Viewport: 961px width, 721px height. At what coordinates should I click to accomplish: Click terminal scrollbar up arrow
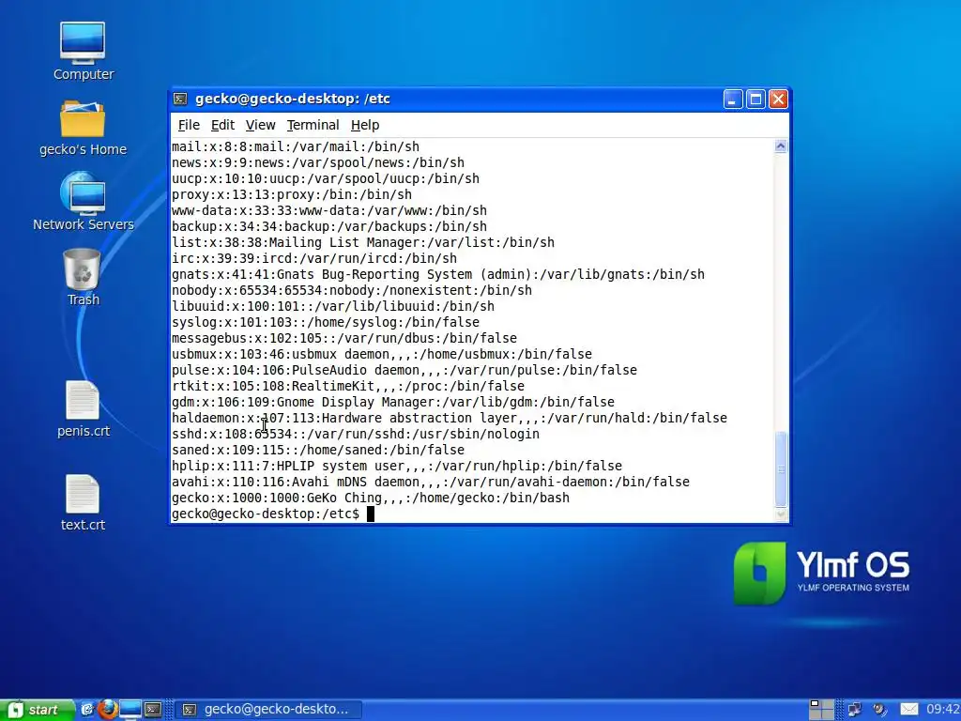click(781, 146)
